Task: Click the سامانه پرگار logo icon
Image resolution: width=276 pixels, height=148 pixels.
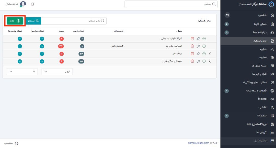Action: [x=271, y=4]
